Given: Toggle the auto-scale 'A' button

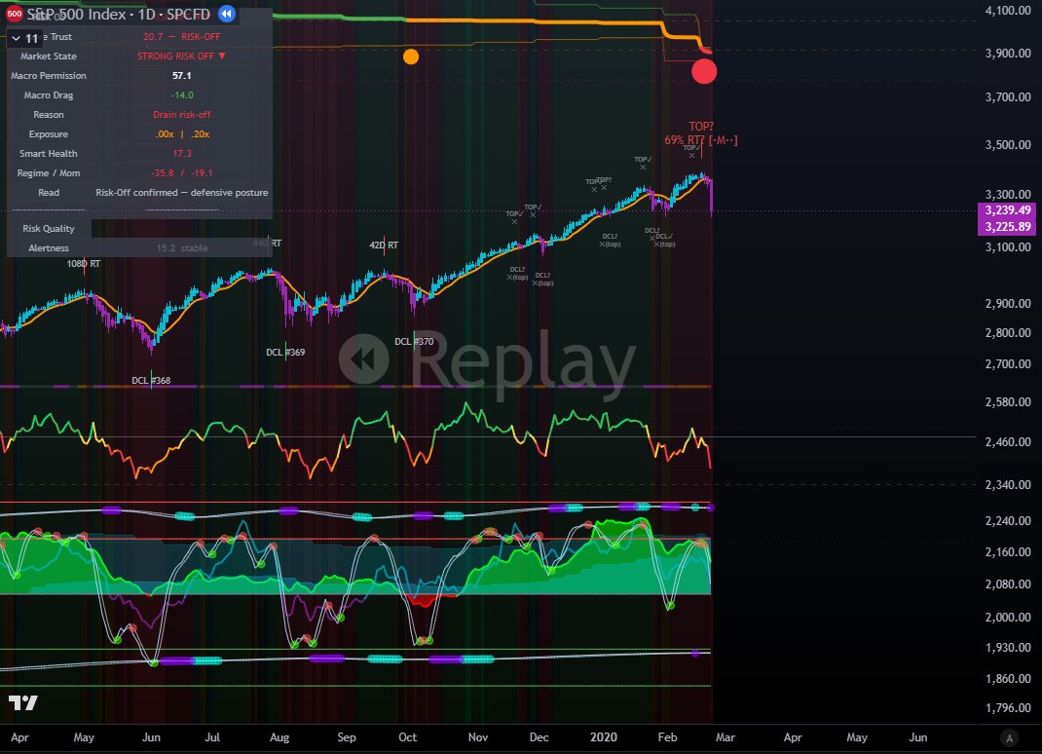Looking at the screenshot, I should [1010, 737].
